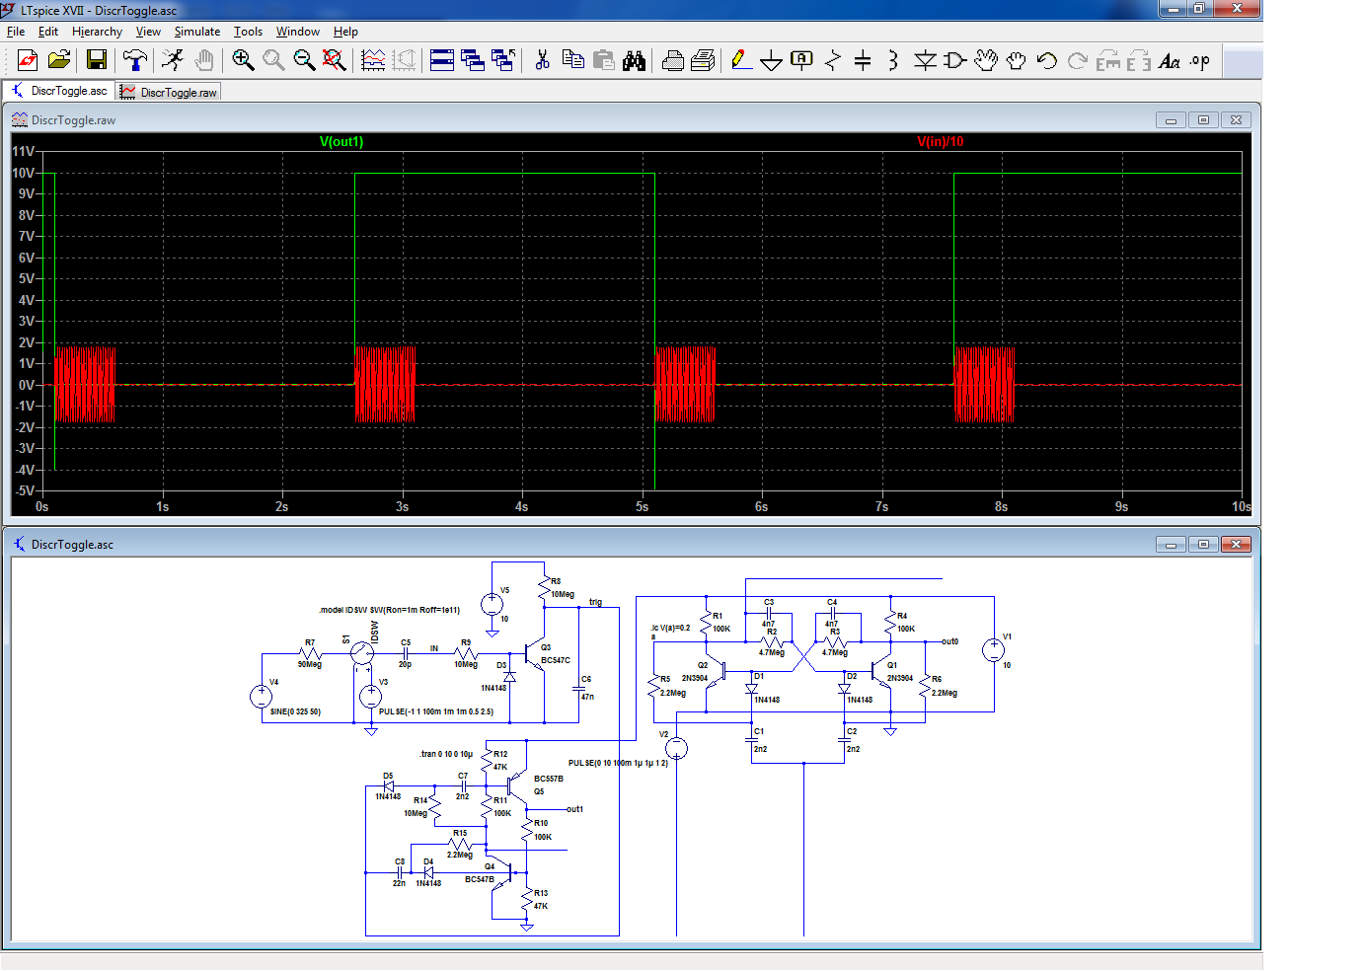Viewport: 1365px width, 971px height.
Task: Open the Hierarchy menu
Action: pos(97,32)
